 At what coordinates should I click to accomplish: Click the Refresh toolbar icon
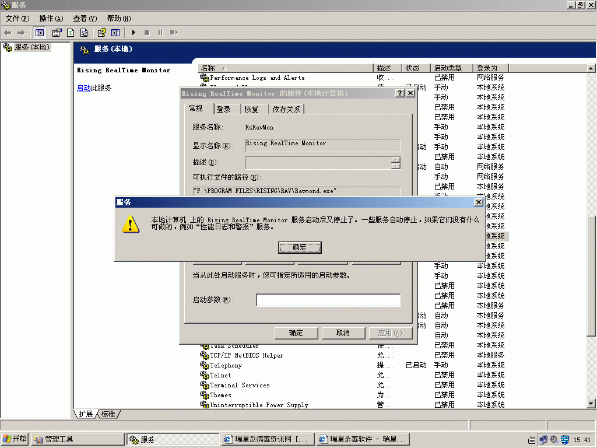tap(71, 33)
